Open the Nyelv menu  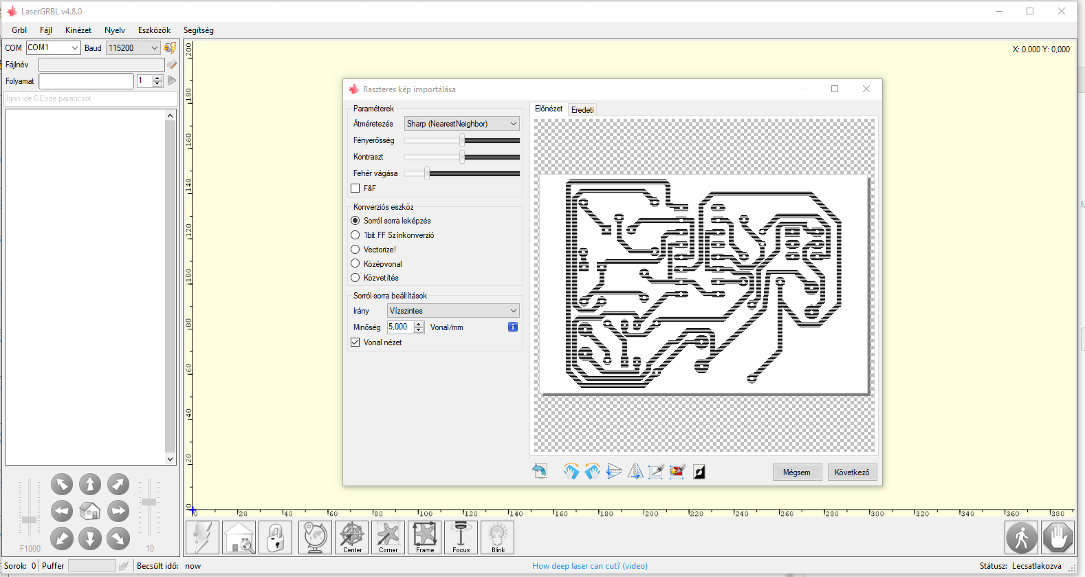pyautogui.click(x=115, y=30)
